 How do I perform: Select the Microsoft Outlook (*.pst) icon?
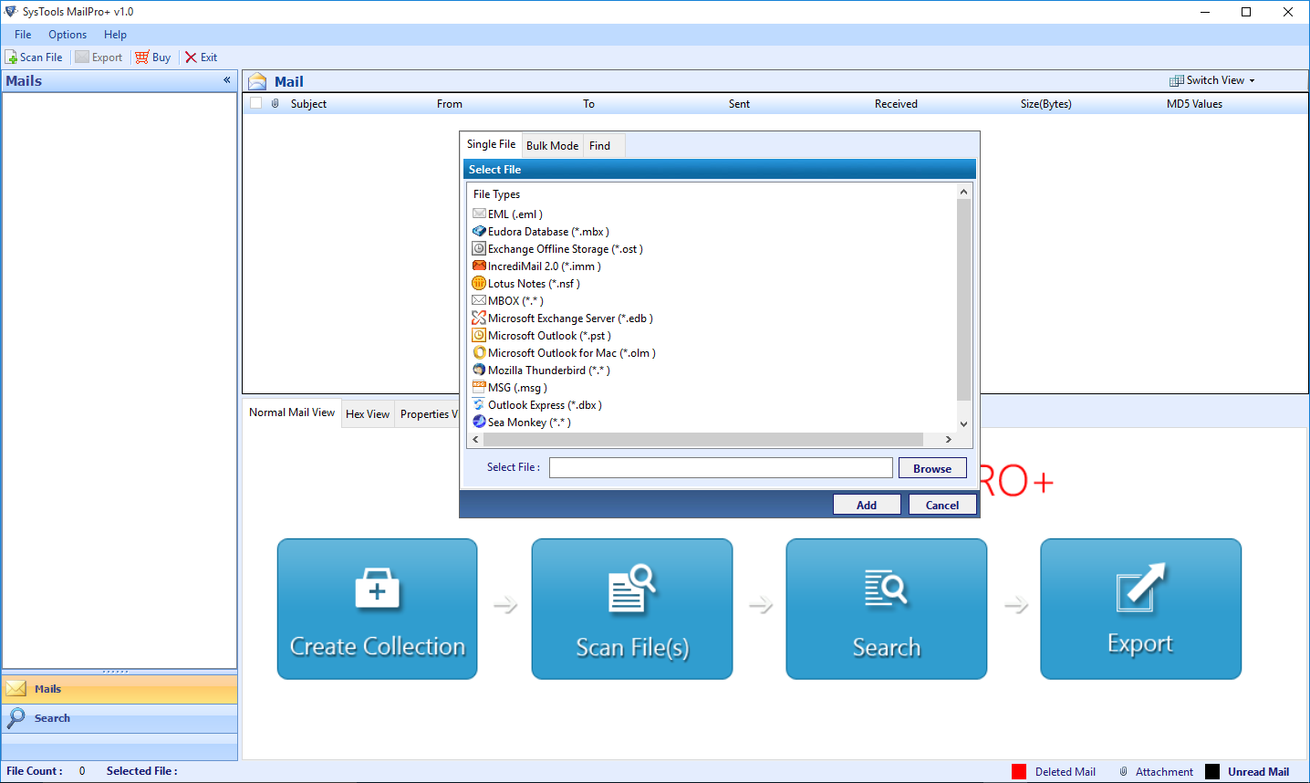479,335
